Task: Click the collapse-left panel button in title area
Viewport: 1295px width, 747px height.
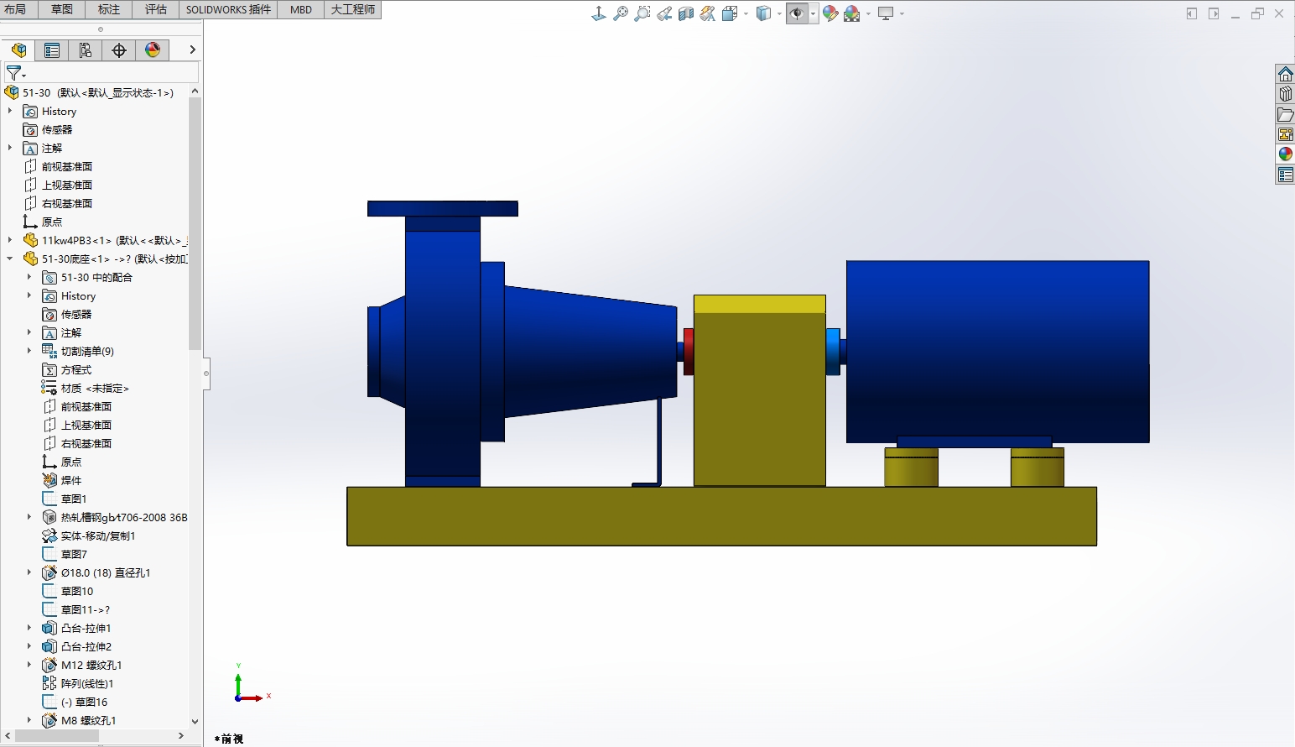Action: coord(1192,13)
